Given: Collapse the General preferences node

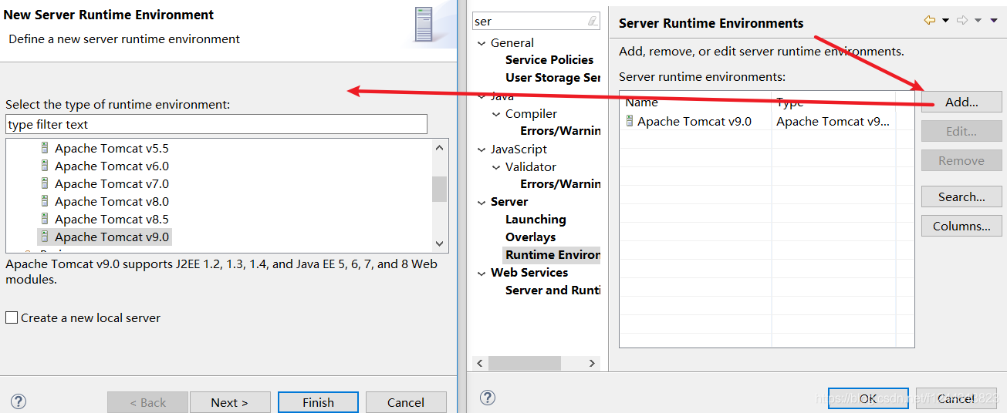Looking at the screenshot, I should 482,43.
